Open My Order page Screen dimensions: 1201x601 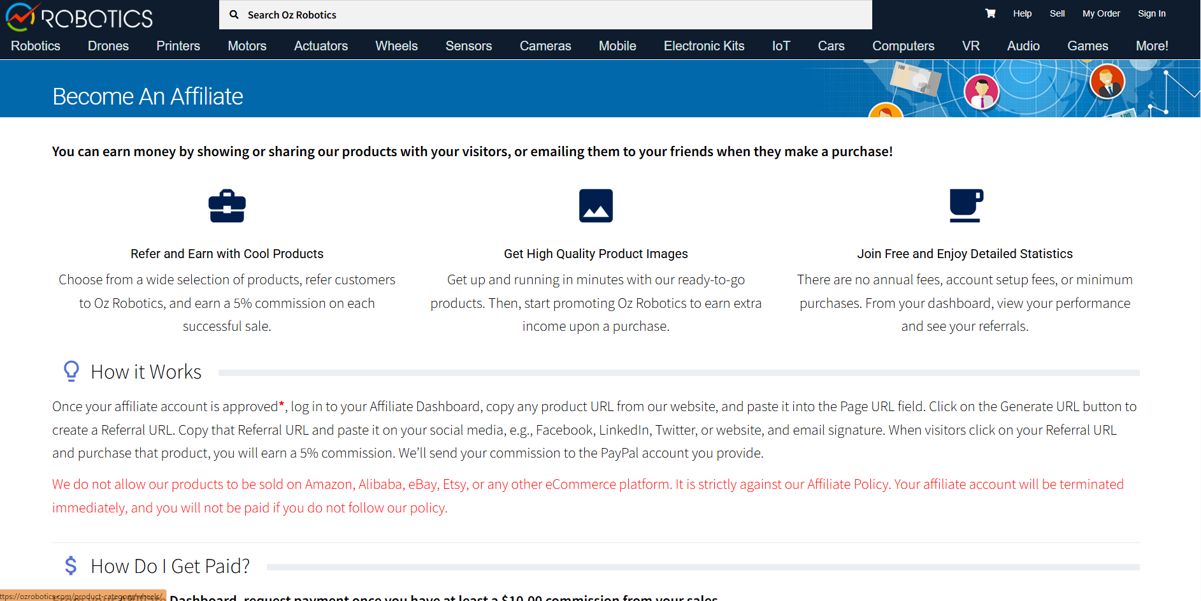[x=1101, y=13]
